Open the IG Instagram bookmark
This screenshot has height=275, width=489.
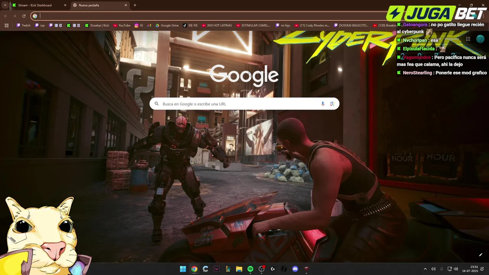tap(139, 26)
